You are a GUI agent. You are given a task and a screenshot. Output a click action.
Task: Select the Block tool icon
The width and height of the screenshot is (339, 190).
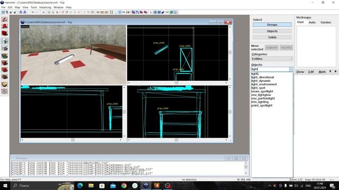pos(5,48)
